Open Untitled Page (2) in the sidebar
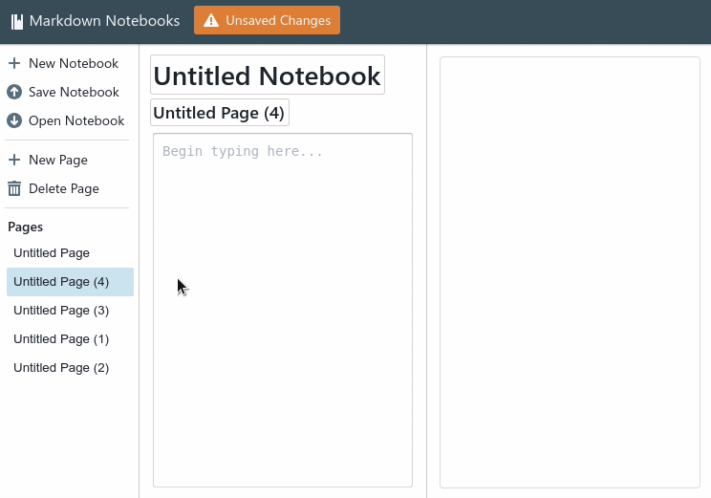Image resolution: width=711 pixels, height=498 pixels. tap(71, 368)
